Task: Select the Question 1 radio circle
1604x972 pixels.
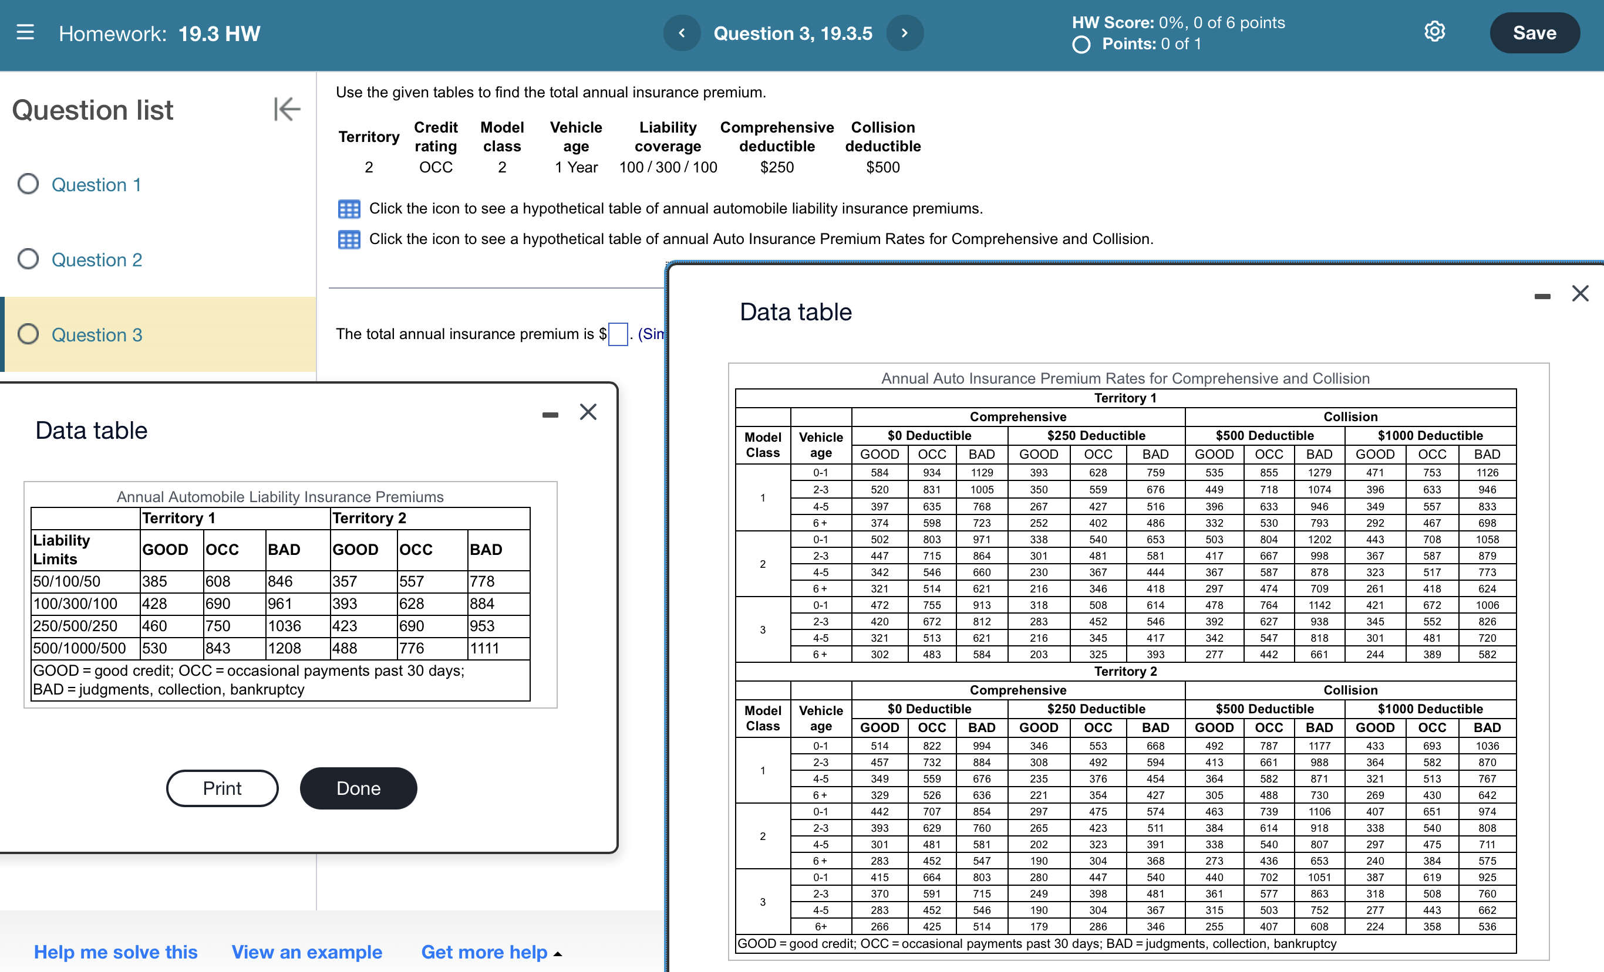Action: click(28, 184)
